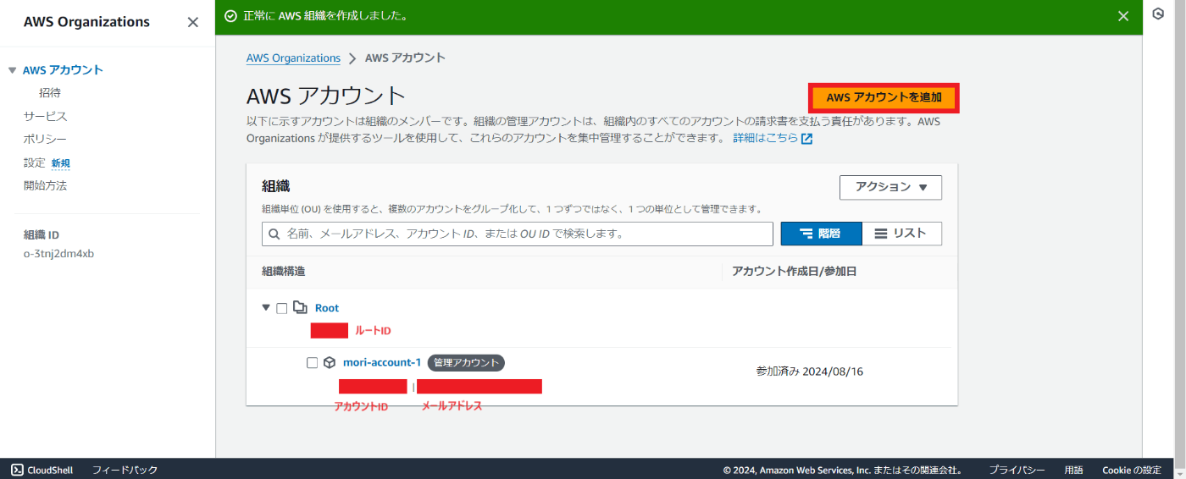Viewport: 1186px width, 479px height.
Task: Tick the mori-account-1 checkbox
Action: point(312,362)
